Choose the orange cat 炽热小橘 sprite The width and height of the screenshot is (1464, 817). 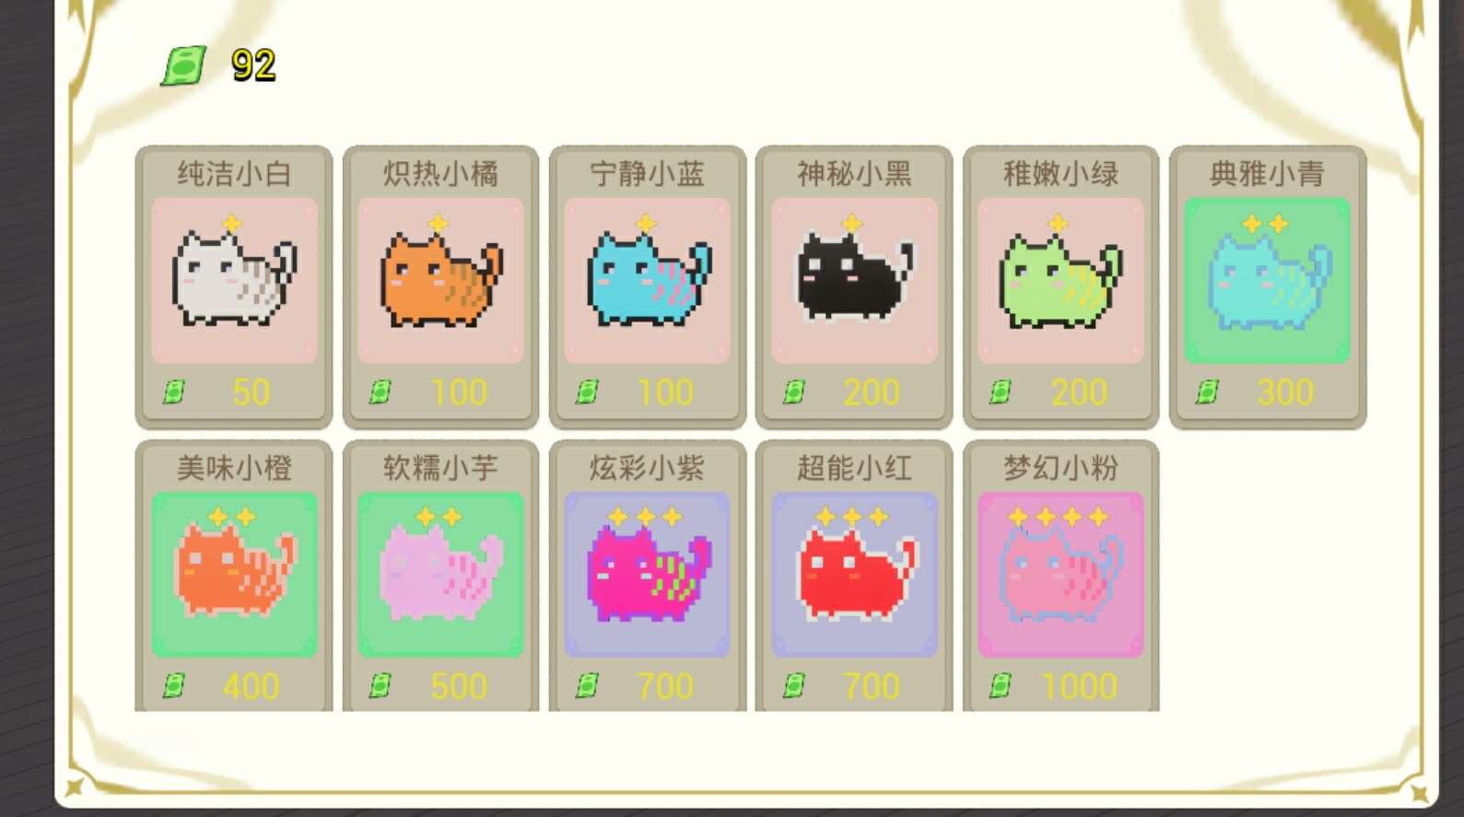[441, 279]
